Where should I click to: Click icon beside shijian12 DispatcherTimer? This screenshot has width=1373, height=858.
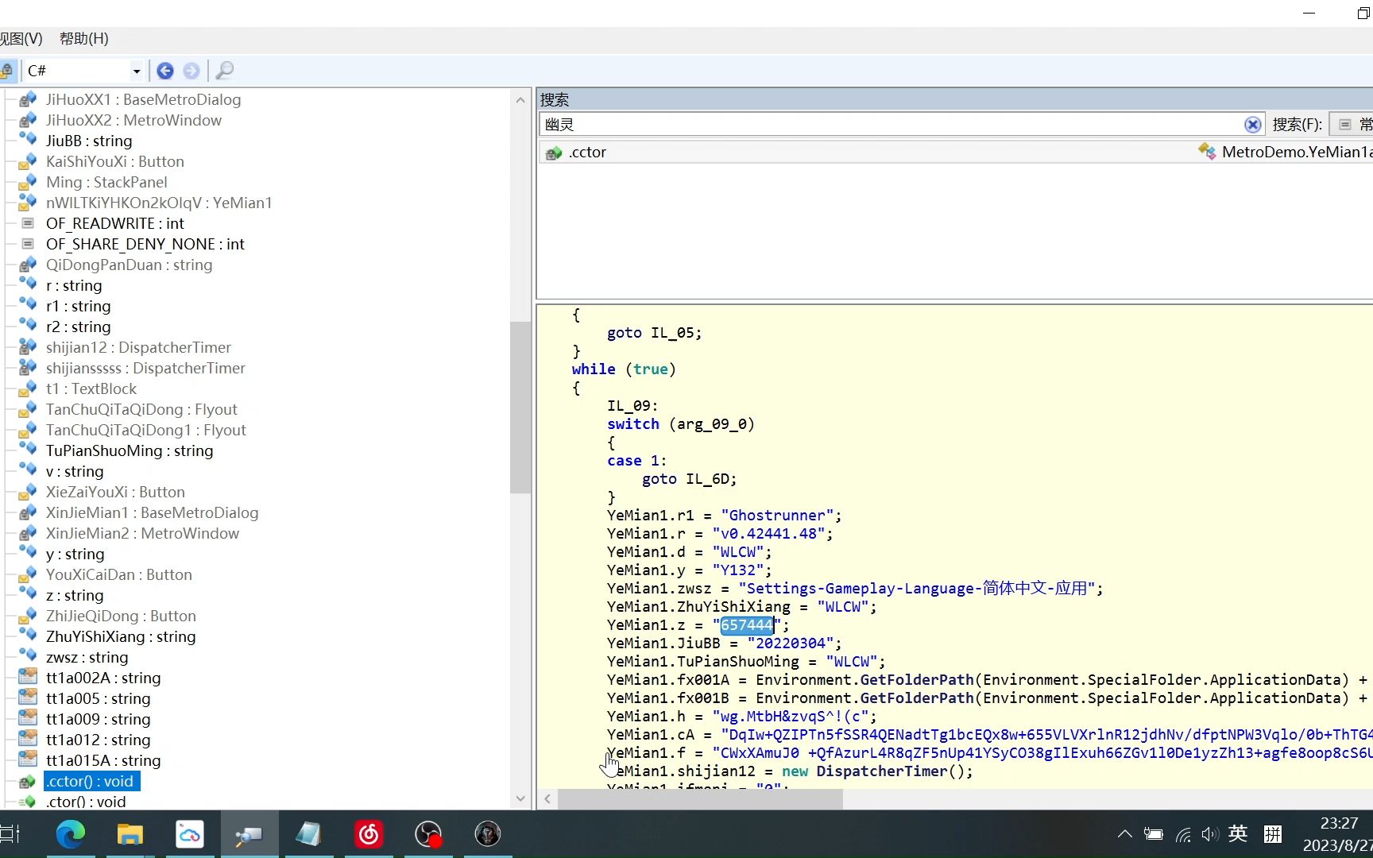tap(28, 347)
